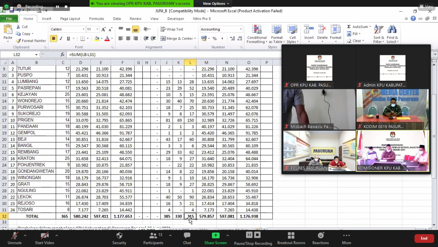Click the Merge & Center button

[177, 39]
